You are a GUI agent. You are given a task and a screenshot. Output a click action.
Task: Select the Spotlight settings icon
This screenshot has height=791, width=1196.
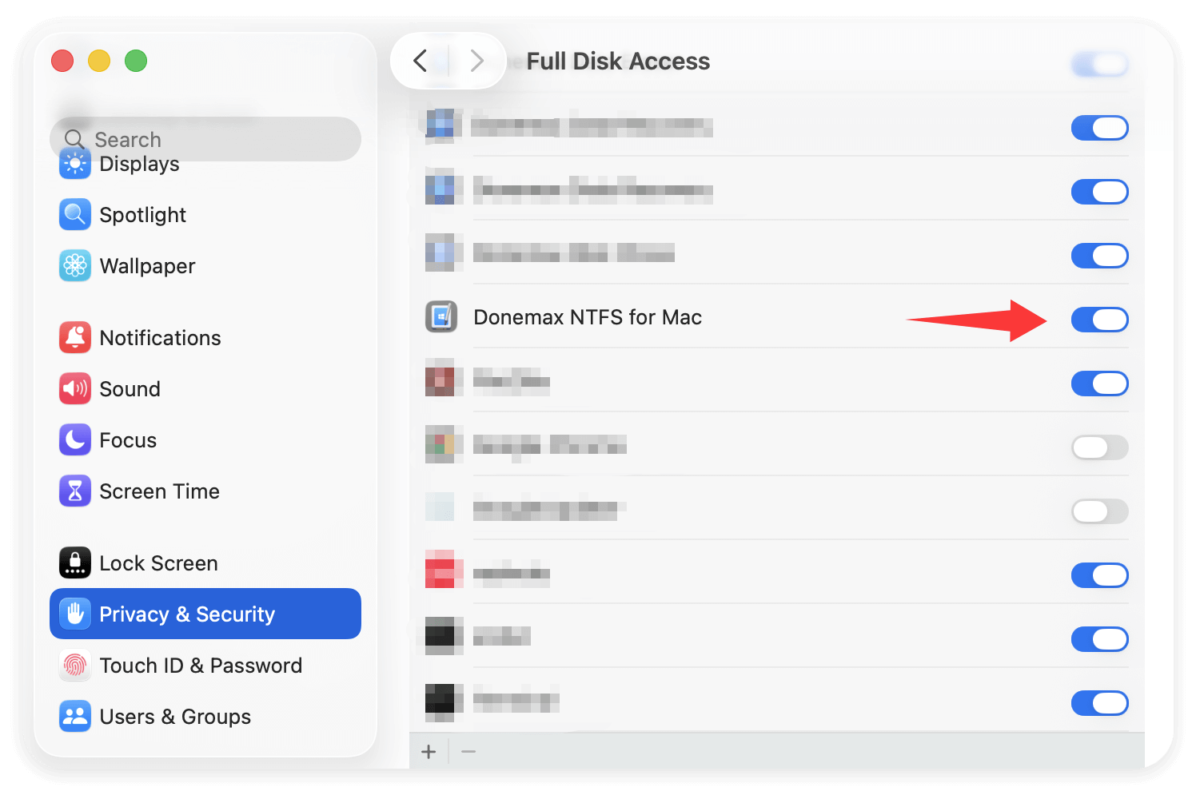tap(74, 214)
